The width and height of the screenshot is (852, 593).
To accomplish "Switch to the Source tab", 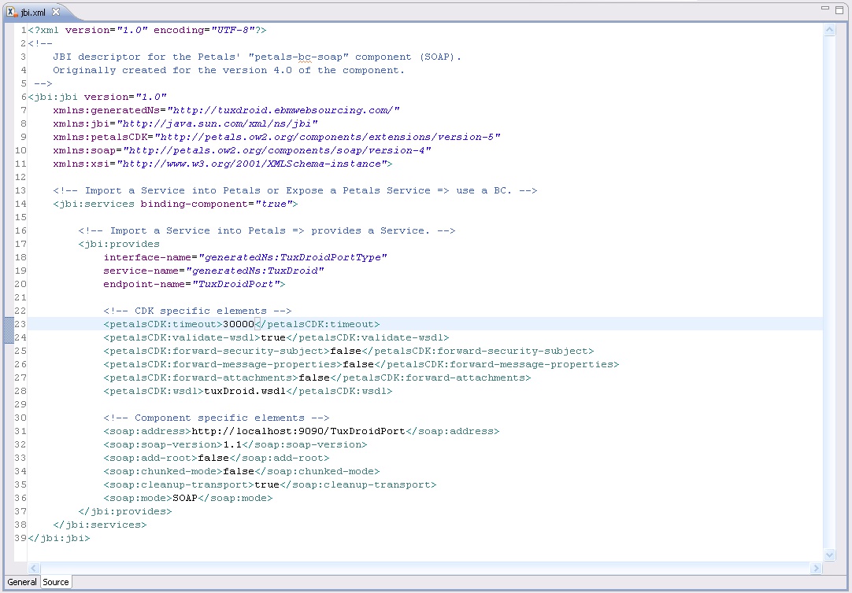I will (x=56, y=582).
